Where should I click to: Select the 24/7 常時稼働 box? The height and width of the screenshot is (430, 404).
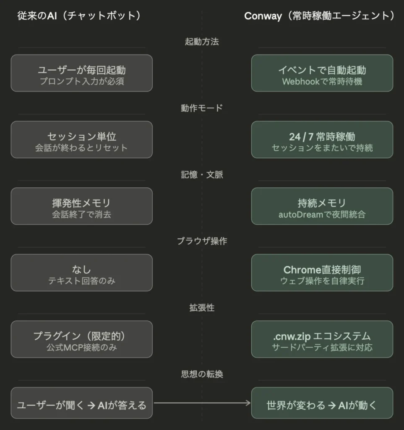coord(322,139)
